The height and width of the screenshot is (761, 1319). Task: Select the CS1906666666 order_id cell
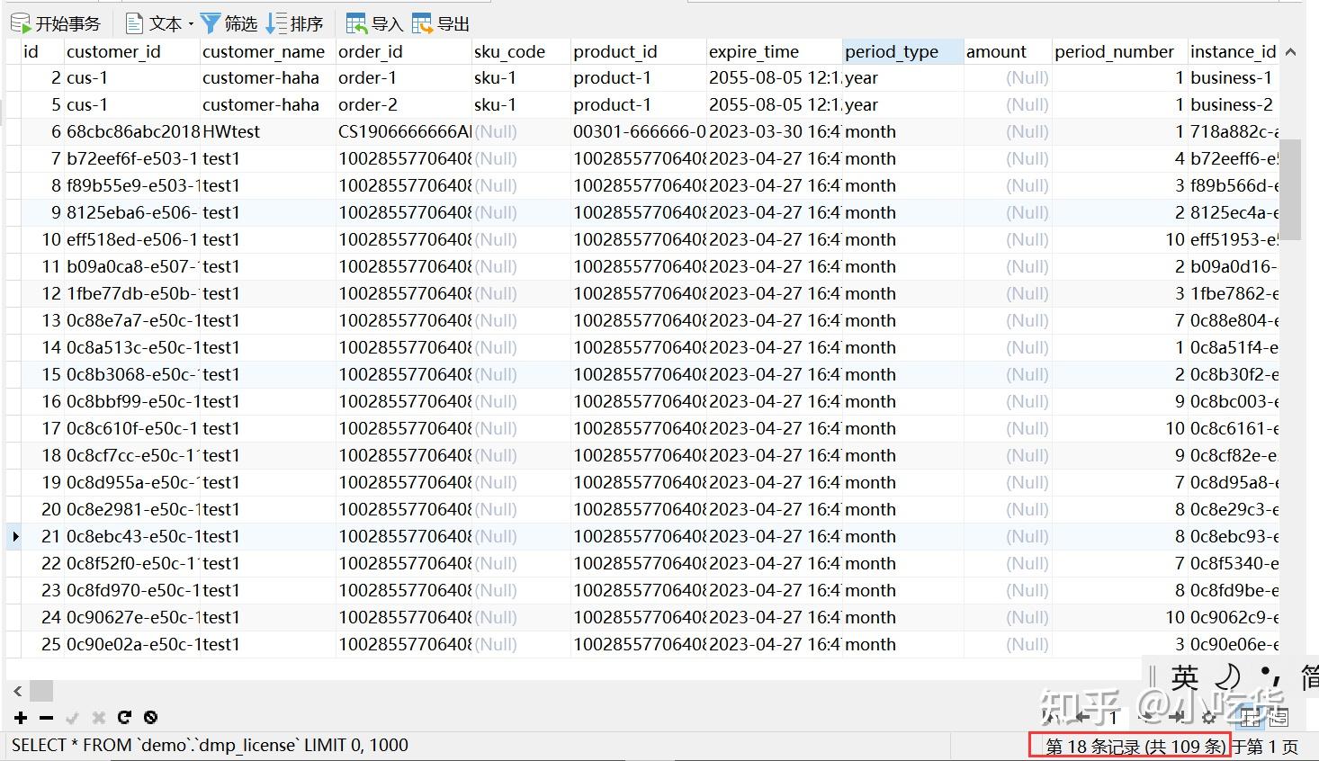pos(404,131)
